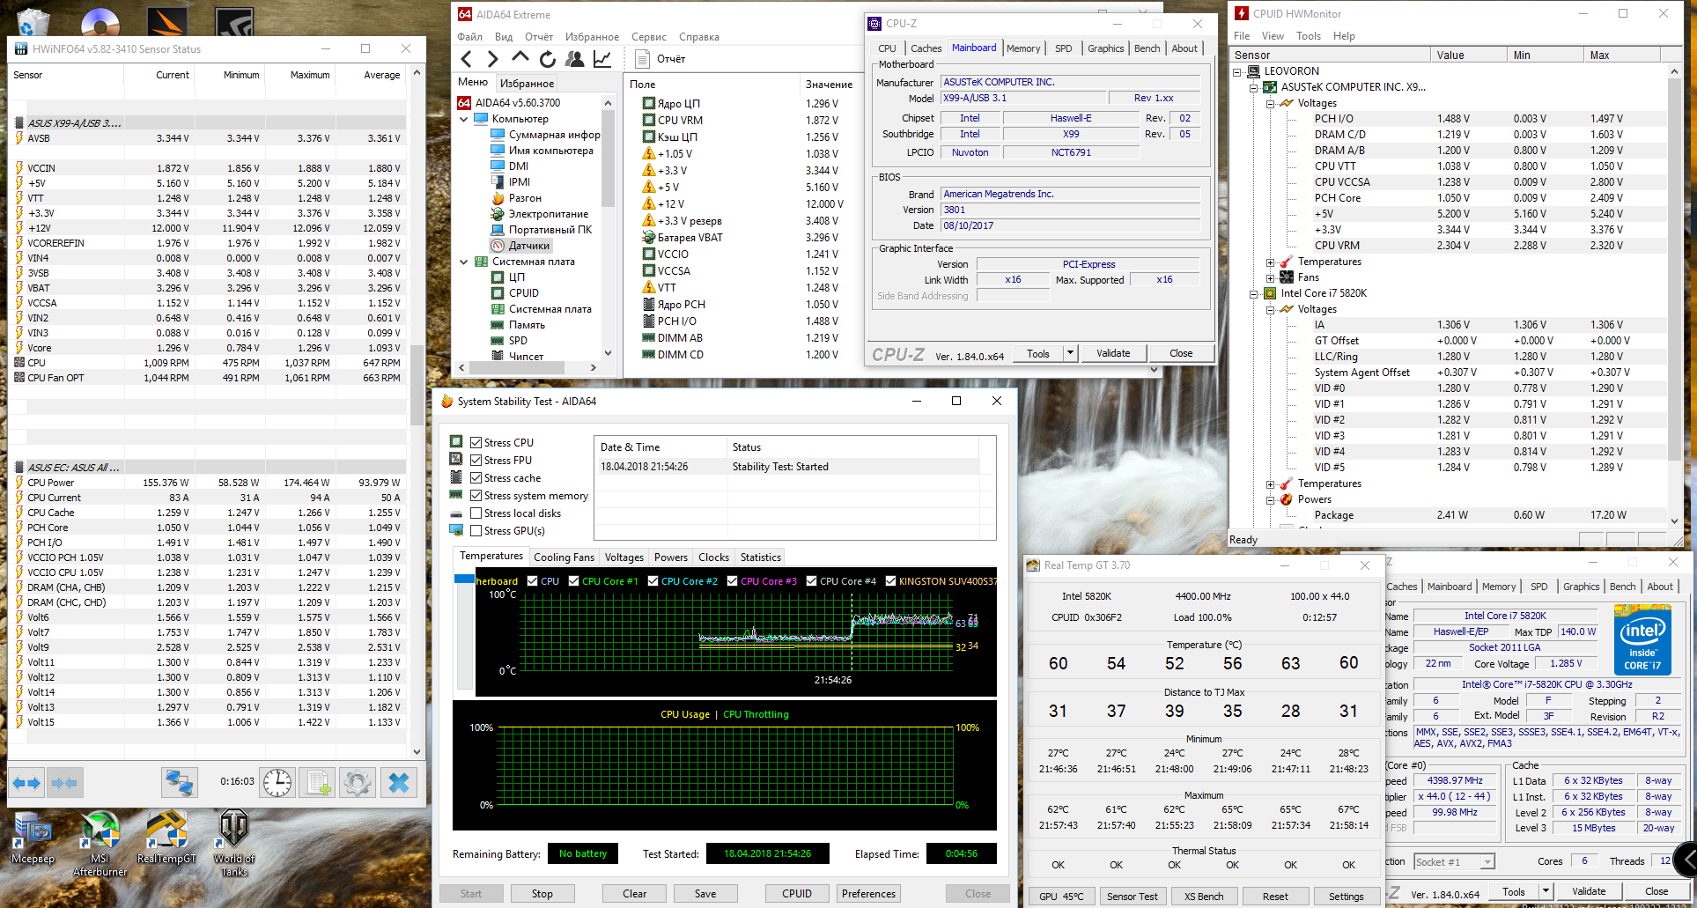Select the Мсервер desktop icon
Screen dimensions: 1697x908
tap(33, 838)
